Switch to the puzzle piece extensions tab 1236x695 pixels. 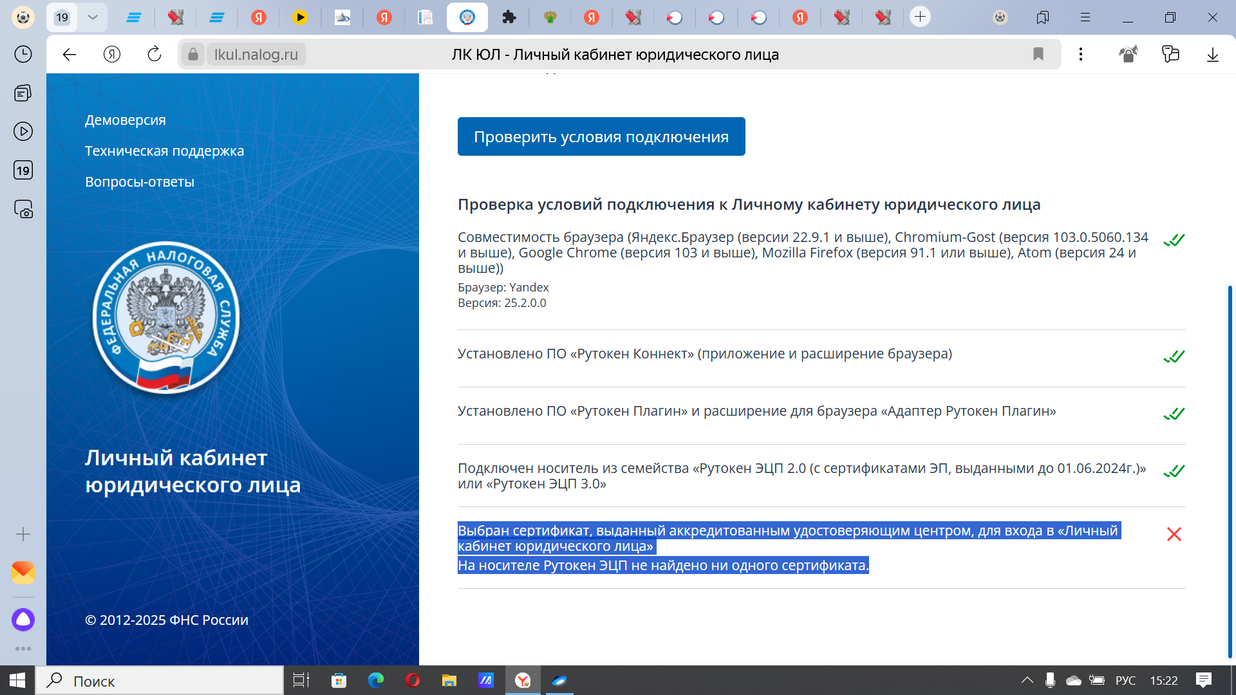[509, 17]
